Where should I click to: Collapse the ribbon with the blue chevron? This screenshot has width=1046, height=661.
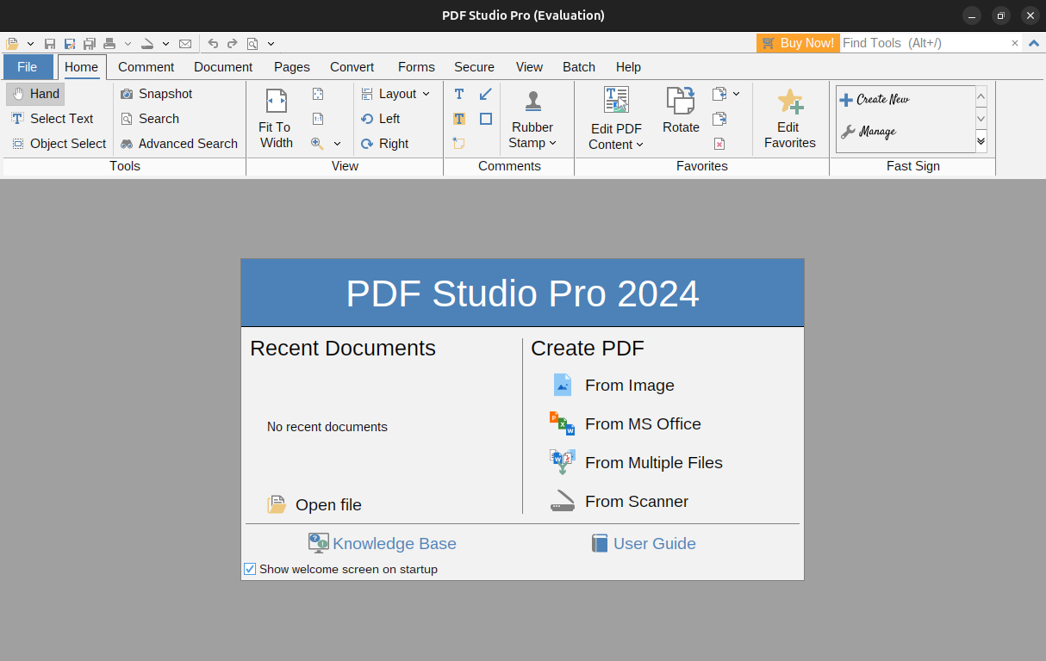point(1034,43)
